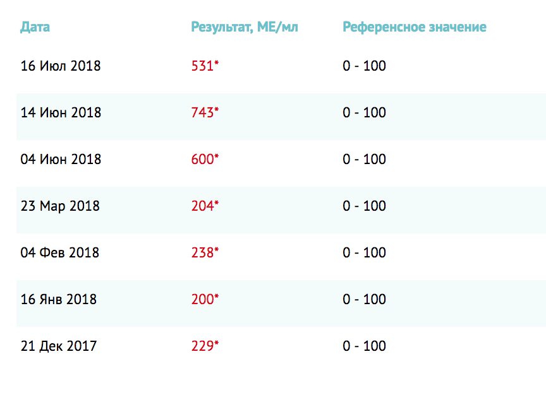Screen dimensions: 546x395
Task: Click the "Дата" column header
Action: (35, 27)
